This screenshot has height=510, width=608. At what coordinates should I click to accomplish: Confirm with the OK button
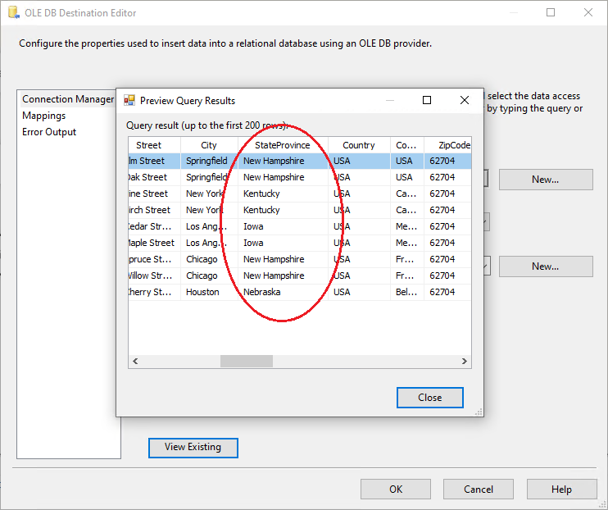(x=396, y=490)
